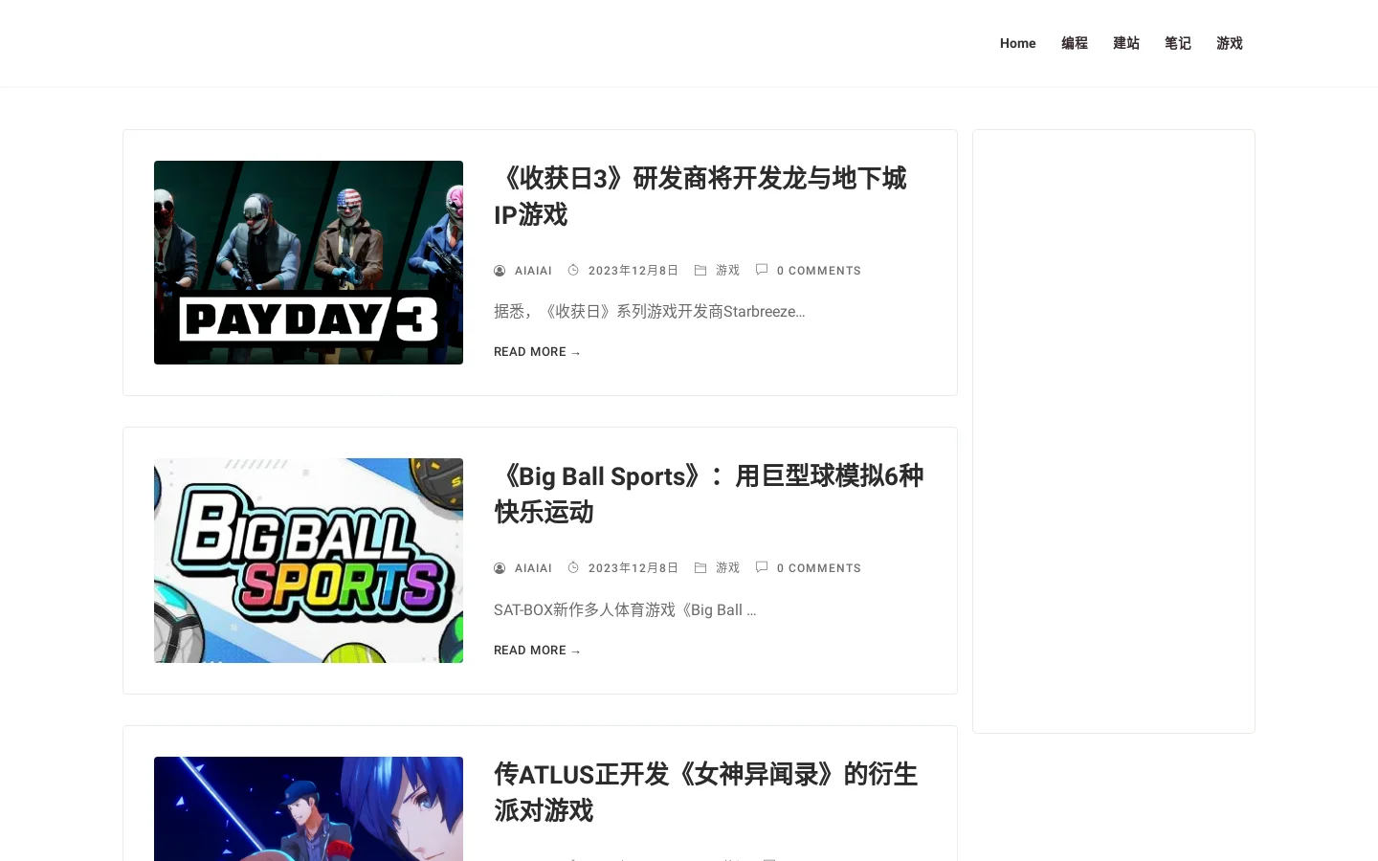Open 0 Comments on the Big Ball Sports post
Image resolution: width=1378 pixels, height=861 pixels.
click(819, 568)
